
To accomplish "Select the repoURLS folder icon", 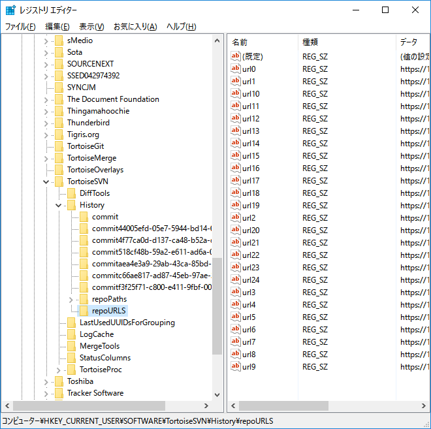I will pos(84,311).
